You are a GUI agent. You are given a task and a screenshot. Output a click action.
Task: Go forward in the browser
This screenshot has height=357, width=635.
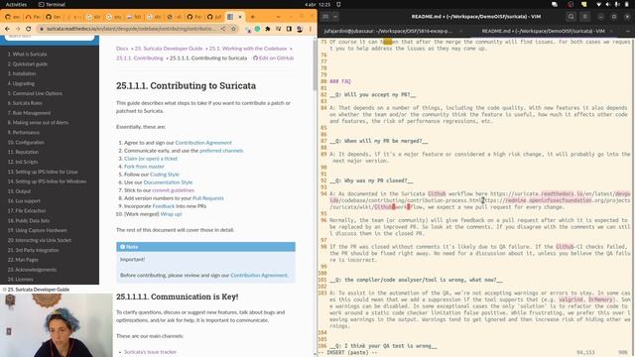18,29
